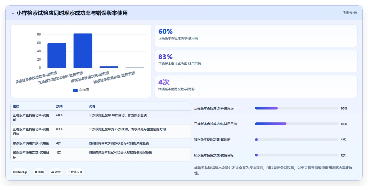Click the 错误版本使用次数-试用前 progress bar
Viewport: 368px width, 186px height.
(x=297, y=140)
